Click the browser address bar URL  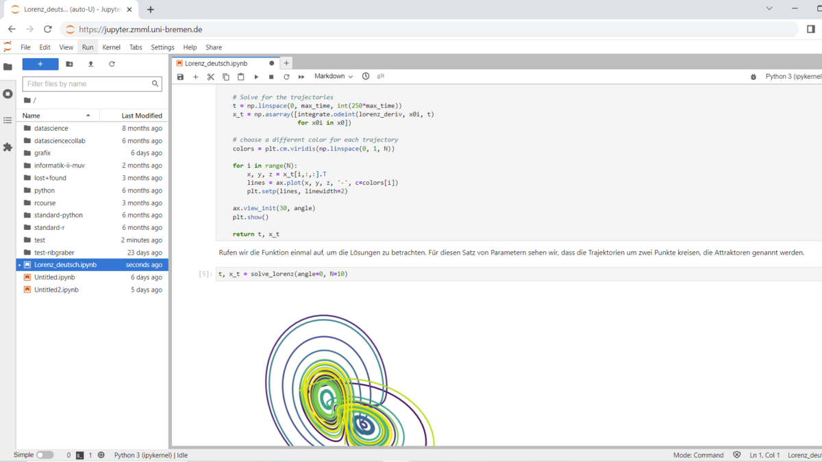[x=140, y=29]
